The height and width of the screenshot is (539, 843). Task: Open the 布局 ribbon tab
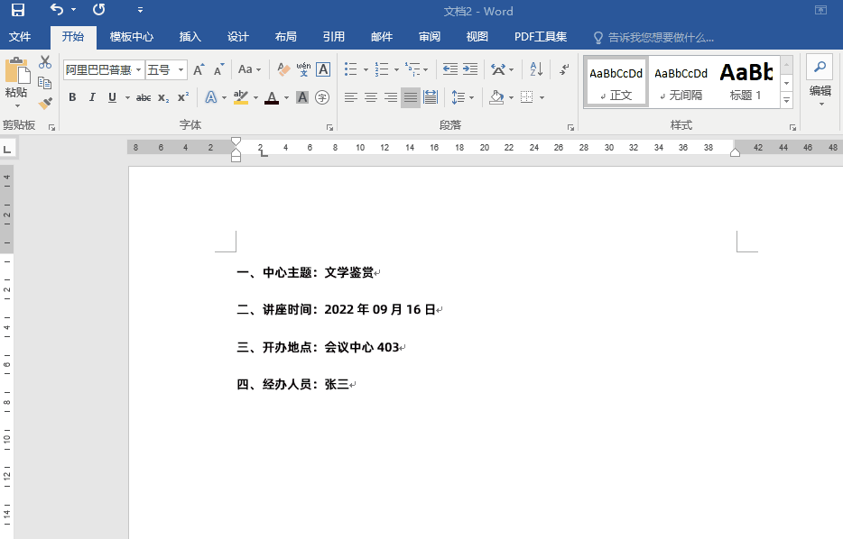[285, 37]
